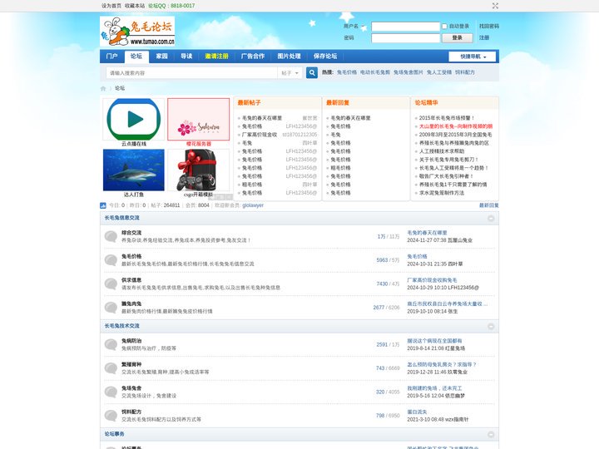Viewport: 599px width, 449px height.
Task: Open the 快捷导航 dropdown
Action: click(x=473, y=57)
